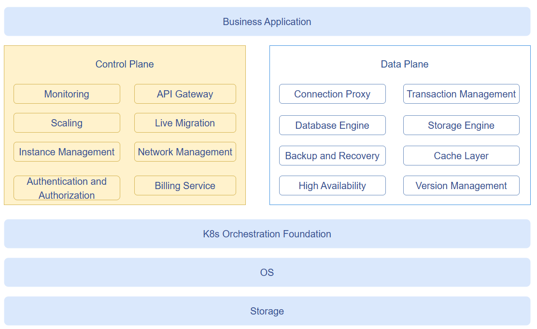The height and width of the screenshot is (329, 537).
Task: Click the Instance Management box
Action: pyautogui.click(x=67, y=152)
